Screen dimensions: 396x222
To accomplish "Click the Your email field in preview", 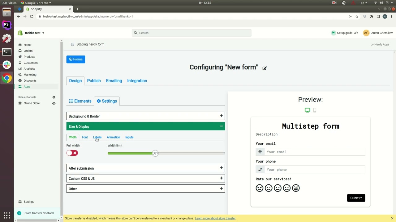I will 314,152.
